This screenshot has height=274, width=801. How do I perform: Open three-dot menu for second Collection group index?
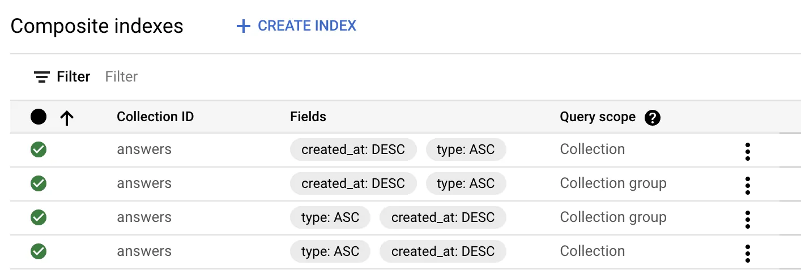pyautogui.click(x=748, y=219)
